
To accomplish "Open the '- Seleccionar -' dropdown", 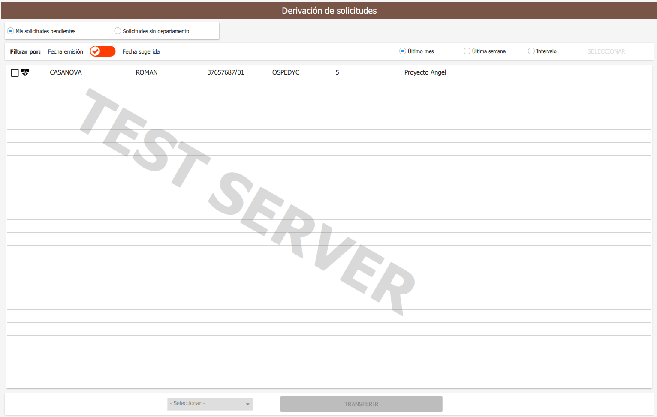I will point(210,404).
